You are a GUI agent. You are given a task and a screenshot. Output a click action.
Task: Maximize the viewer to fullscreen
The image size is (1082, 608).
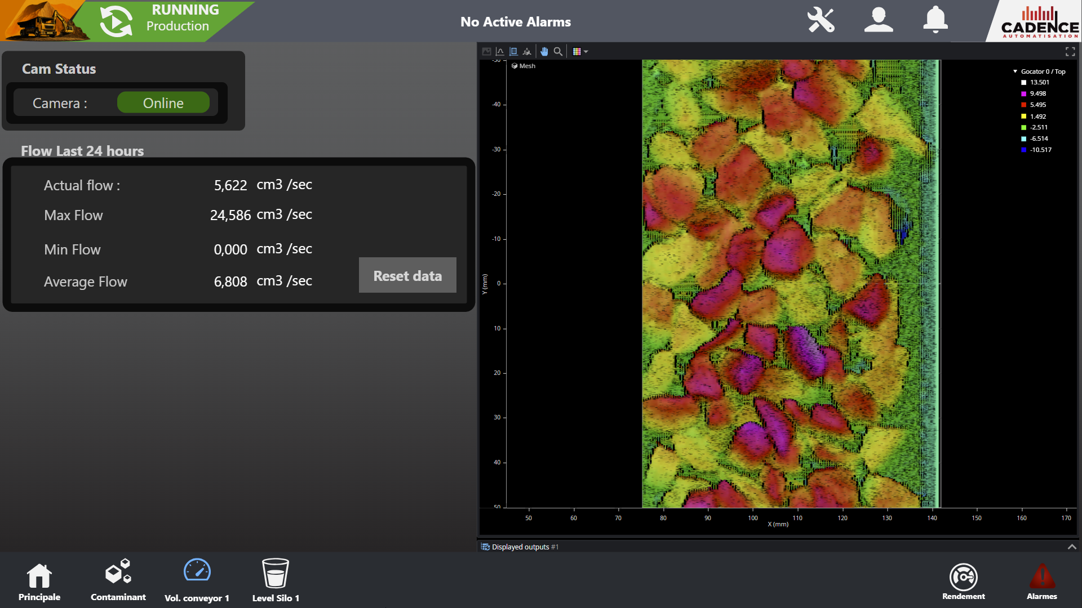coord(1070,51)
